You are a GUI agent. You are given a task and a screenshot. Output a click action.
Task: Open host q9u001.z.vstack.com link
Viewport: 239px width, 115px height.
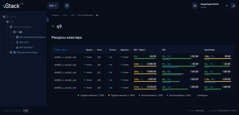[65, 57]
